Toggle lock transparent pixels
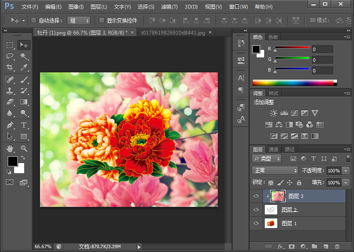The image size is (354, 252). coord(271,183)
